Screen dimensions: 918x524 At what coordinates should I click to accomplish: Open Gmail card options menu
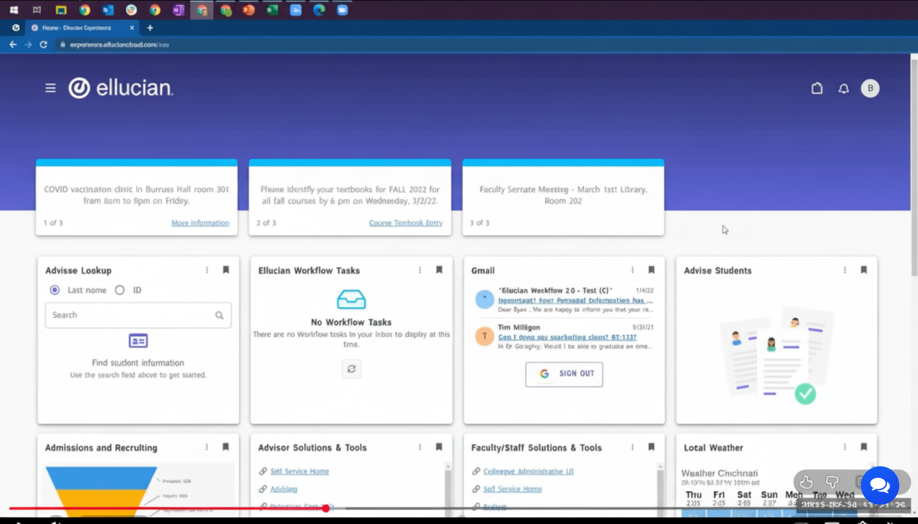[633, 270]
